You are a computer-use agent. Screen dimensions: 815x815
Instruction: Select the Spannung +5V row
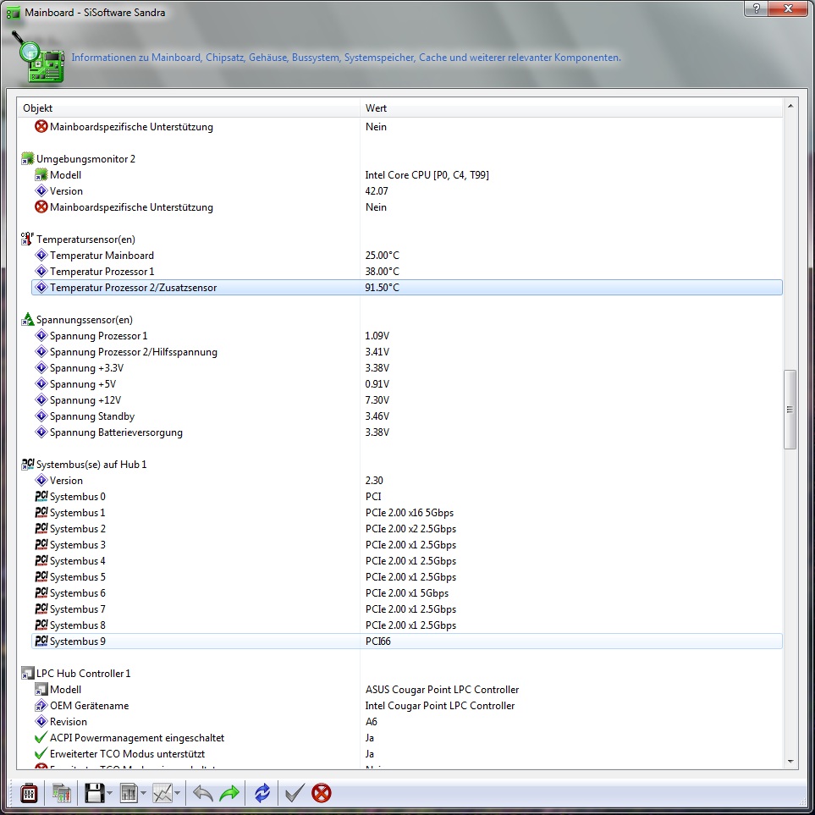406,384
